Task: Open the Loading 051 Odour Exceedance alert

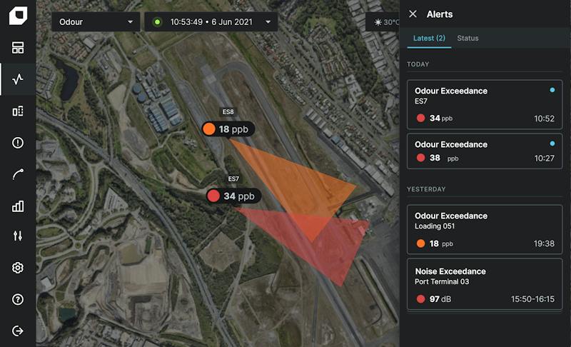Action: click(x=485, y=229)
